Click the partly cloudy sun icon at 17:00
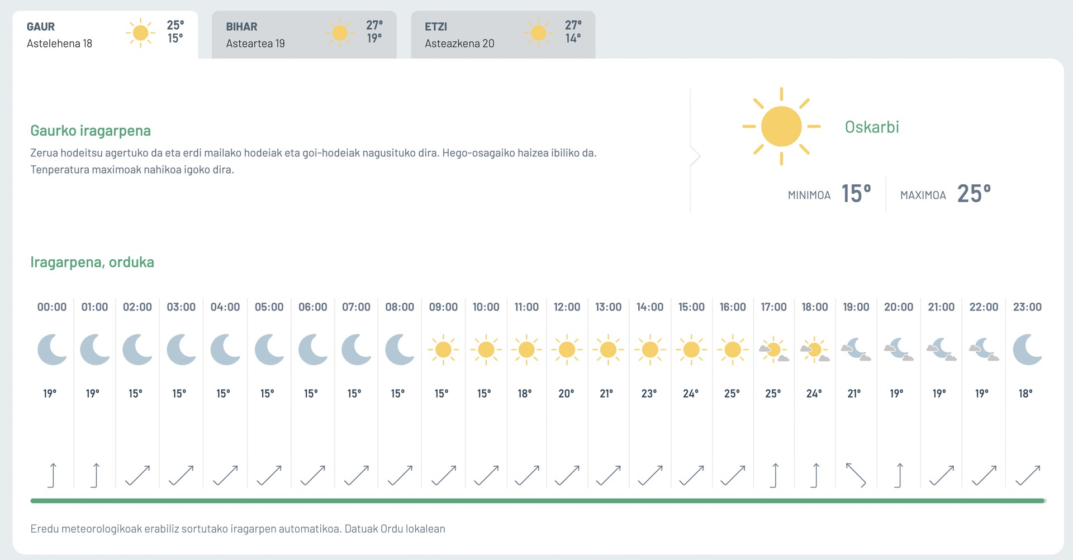 tap(774, 350)
